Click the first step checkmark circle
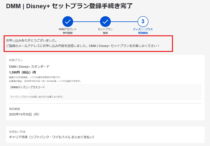The height and width of the screenshot is (146, 210). 68,21
